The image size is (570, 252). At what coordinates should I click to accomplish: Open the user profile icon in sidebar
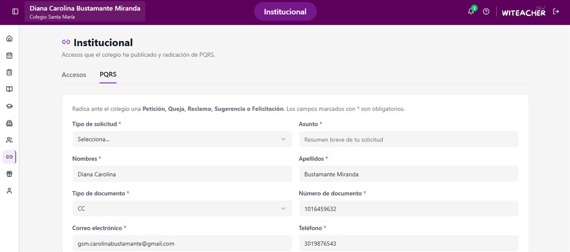[9, 191]
